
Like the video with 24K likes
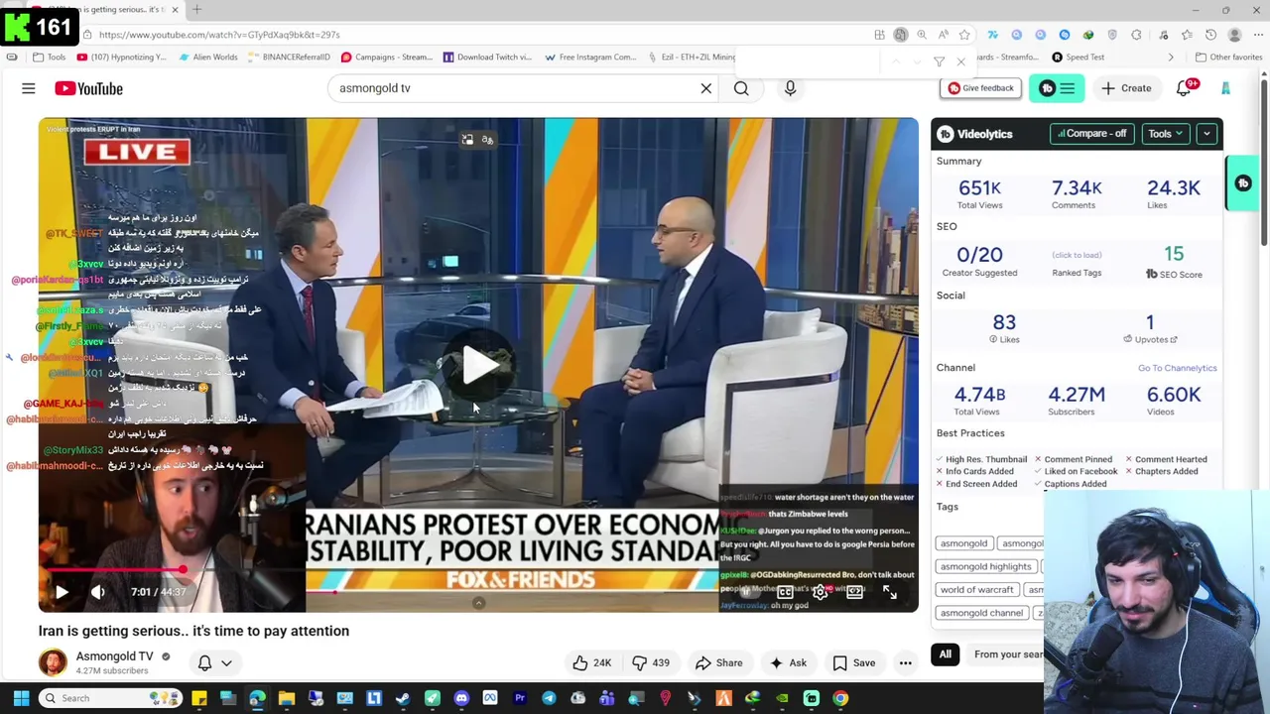pos(591,662)
